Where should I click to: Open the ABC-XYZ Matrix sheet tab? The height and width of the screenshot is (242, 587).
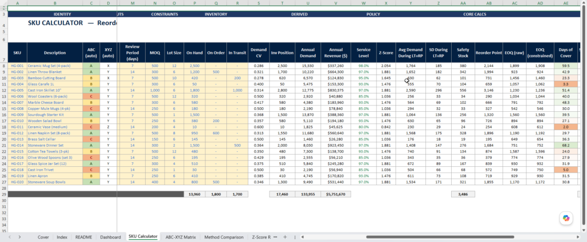tap(179, 237)
